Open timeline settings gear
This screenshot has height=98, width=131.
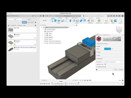click(x=123, y=84)
